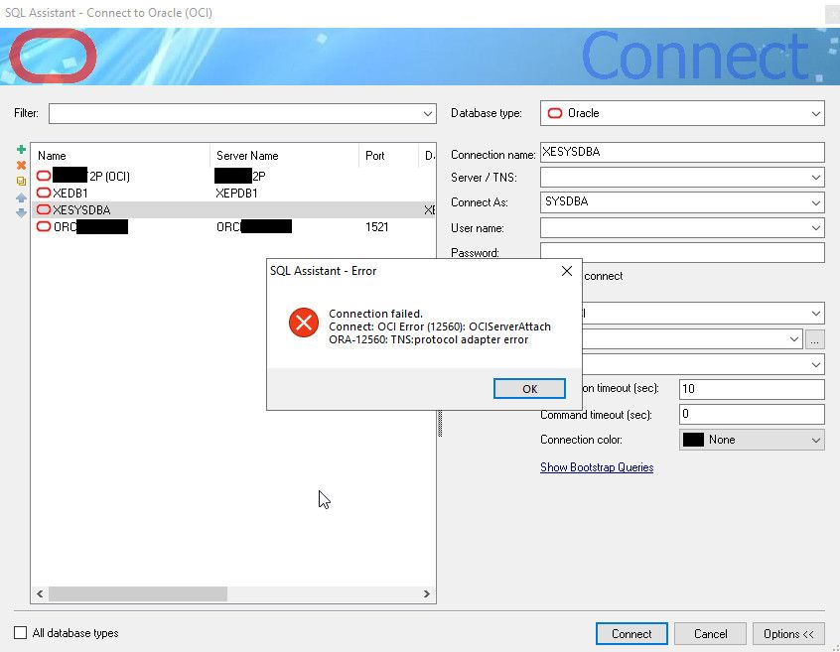This screenshot has height=652, width=840.
Task: Toggle the All database types checkbox
Action: (x=21, y=633)
